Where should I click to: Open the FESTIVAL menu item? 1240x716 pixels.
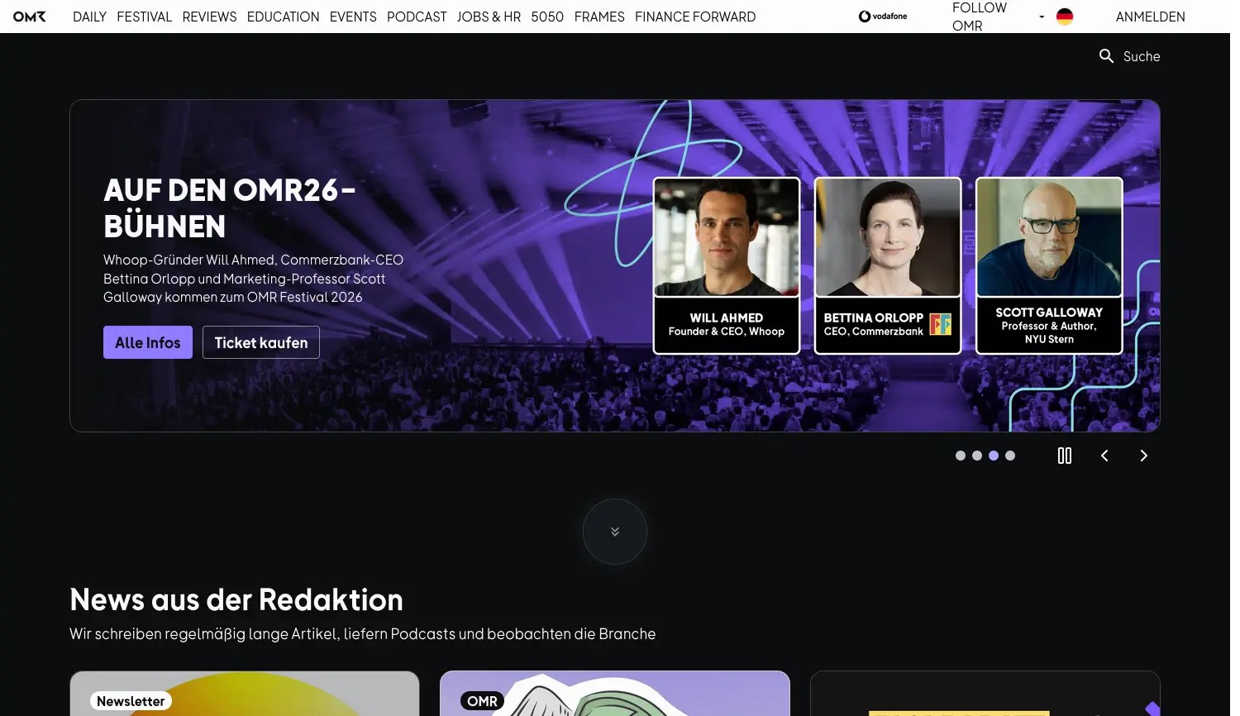pyautogui.click(x=144, y=17)
